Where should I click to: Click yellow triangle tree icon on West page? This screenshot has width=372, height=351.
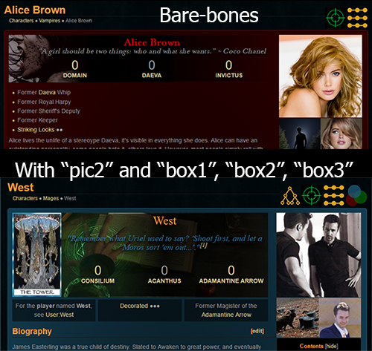click(x=290, y=196)
